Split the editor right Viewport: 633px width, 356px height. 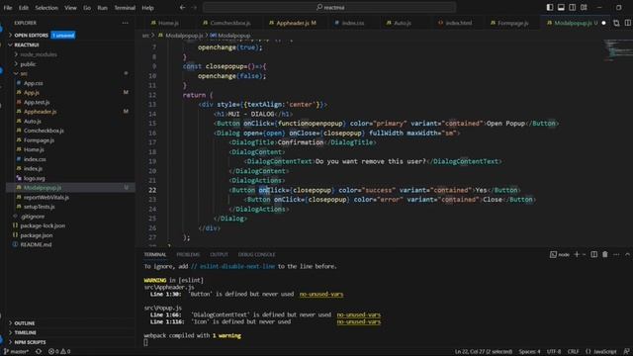tap(628, 23)
